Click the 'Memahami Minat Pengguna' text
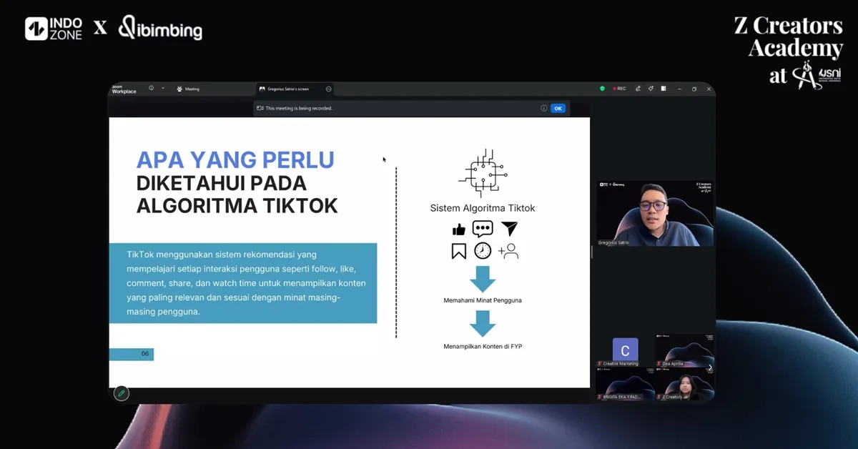This screenshot has width=858, height=449. point(483,300)
